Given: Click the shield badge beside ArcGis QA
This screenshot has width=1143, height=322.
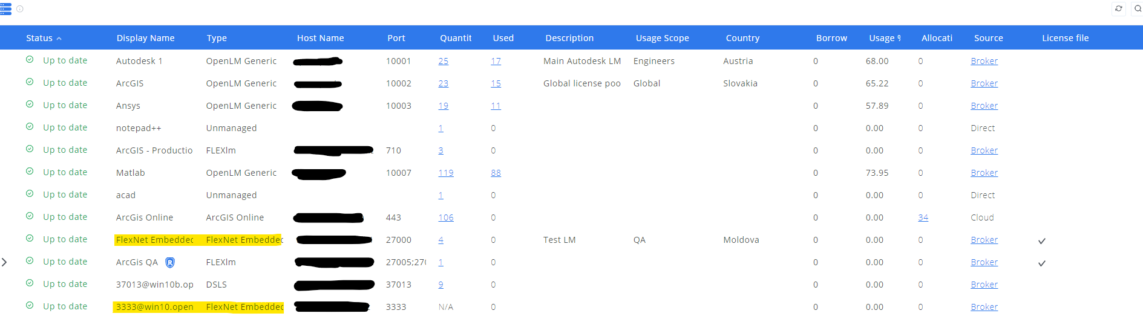Looking at the screenshot, I should (170, 262).
